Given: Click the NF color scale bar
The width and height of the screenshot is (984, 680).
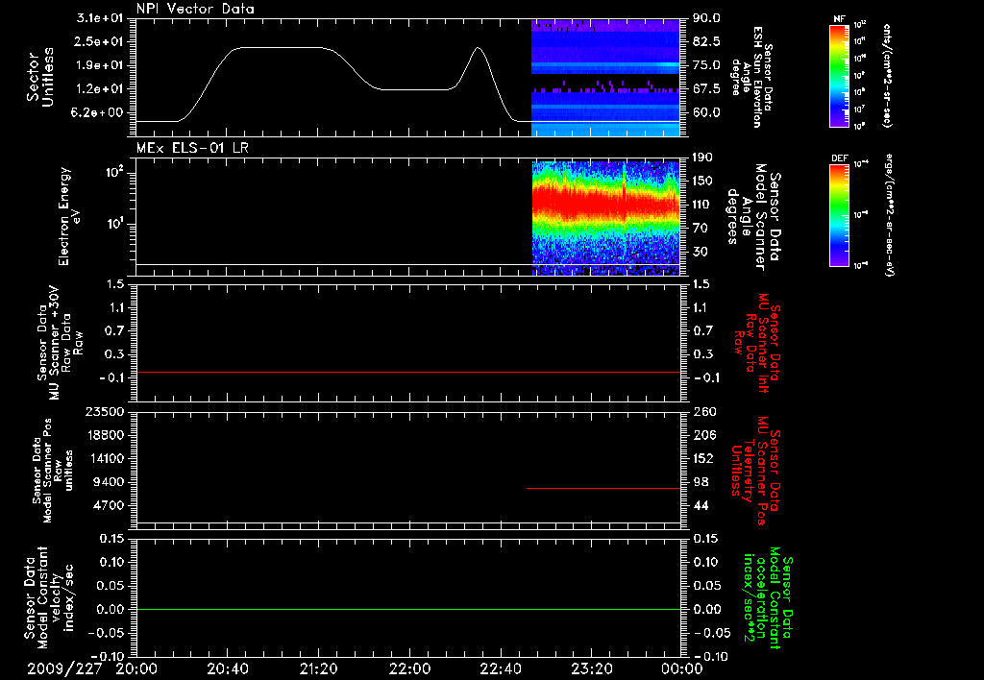Looking at the screenshot, I should tap(840, 76).
